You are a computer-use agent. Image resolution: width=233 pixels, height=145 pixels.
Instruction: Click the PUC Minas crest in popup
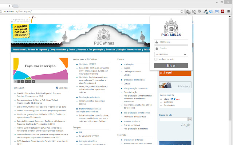pyautogui.click(x=171, y=26)
